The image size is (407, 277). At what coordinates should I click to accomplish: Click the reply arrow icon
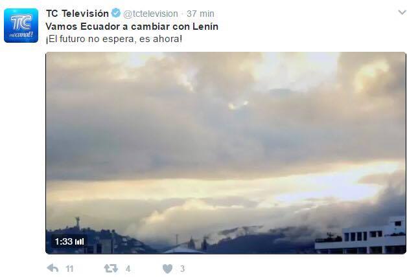click(x=52, y=268)
